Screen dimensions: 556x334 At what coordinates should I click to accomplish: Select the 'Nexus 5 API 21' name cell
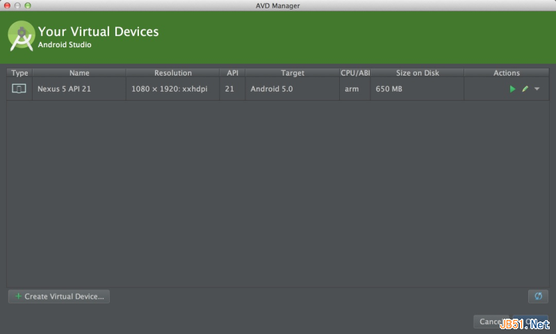(79, 89)
